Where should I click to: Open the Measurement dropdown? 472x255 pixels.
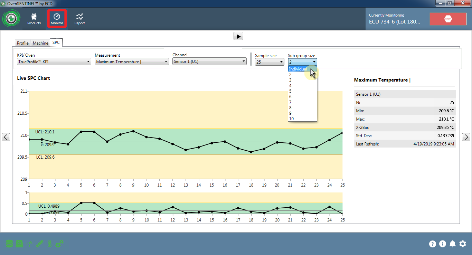coord(132,62)
